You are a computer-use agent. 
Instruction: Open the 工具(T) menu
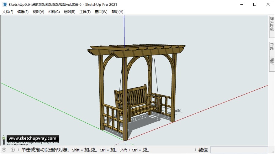[85, 12]
